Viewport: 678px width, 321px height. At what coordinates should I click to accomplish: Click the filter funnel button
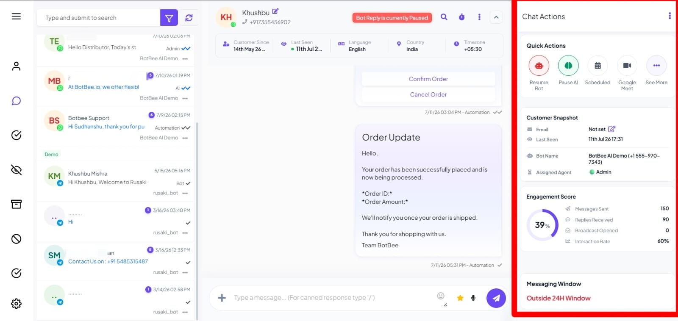tap(169, 18)
